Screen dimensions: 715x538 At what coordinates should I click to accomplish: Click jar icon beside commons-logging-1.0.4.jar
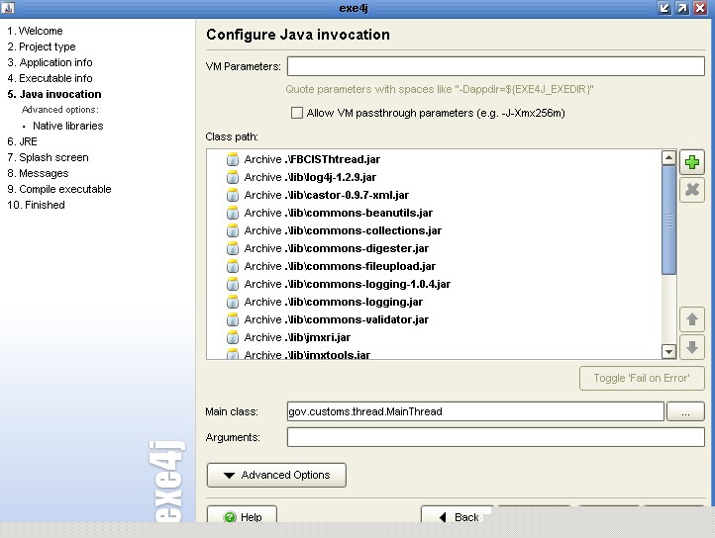pyautogui.click(x=233, y=284)
